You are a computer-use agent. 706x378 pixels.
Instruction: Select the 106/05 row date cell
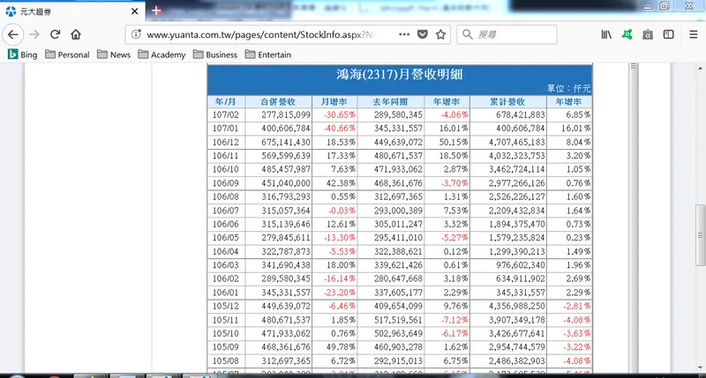226,238
